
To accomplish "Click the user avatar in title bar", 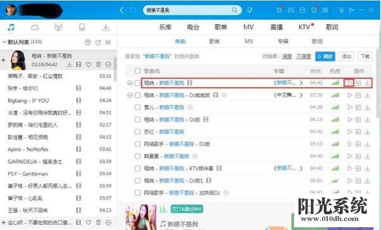I will 11,10.
